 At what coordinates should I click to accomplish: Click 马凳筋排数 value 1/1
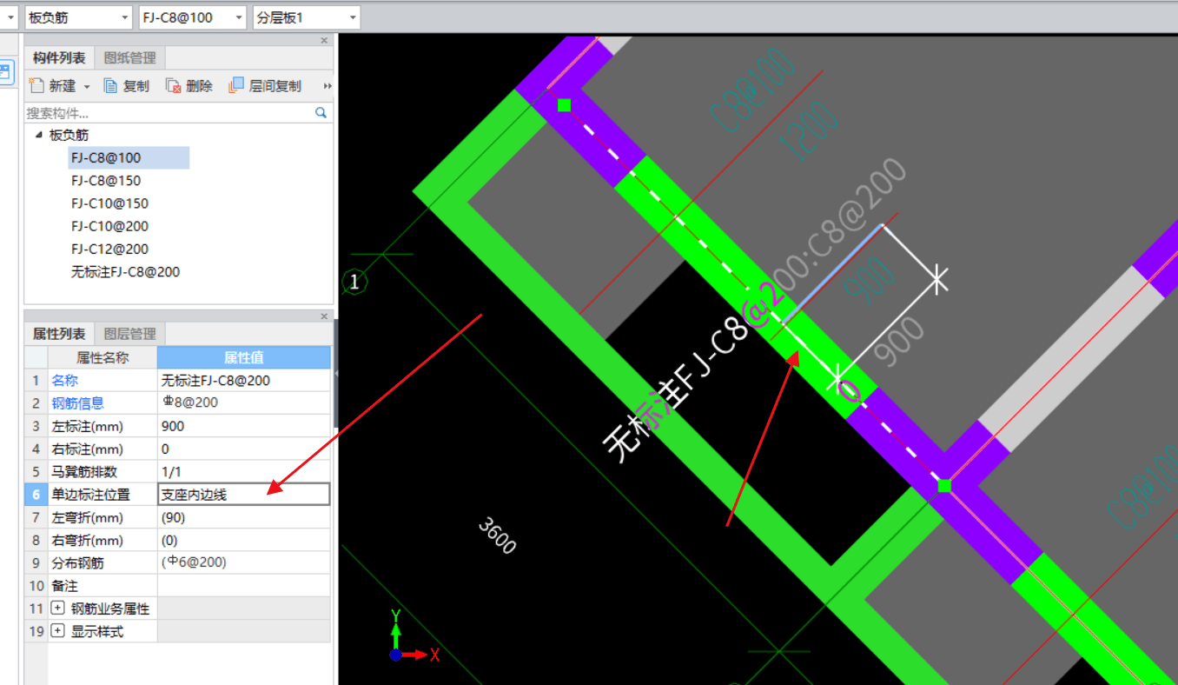click(x=244, y=472)
